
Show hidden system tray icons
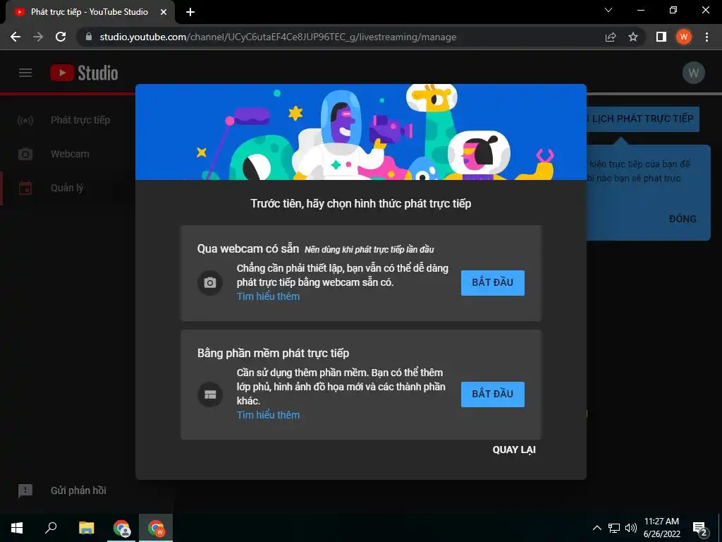click(x=596, y=528)
